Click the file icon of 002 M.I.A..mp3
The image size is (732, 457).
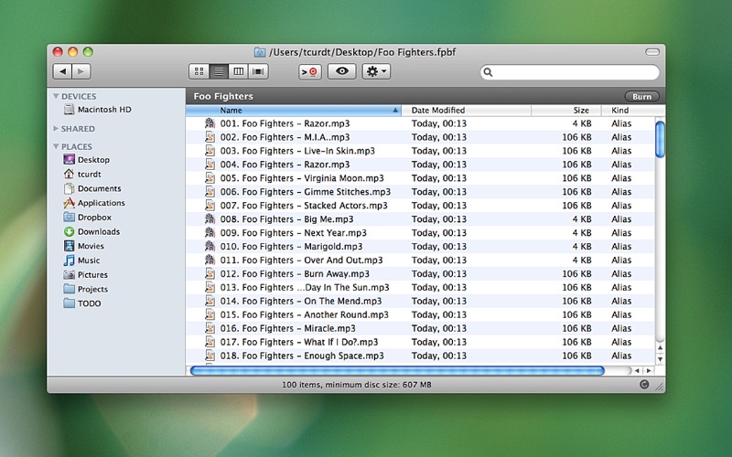[x=210, y=137]
